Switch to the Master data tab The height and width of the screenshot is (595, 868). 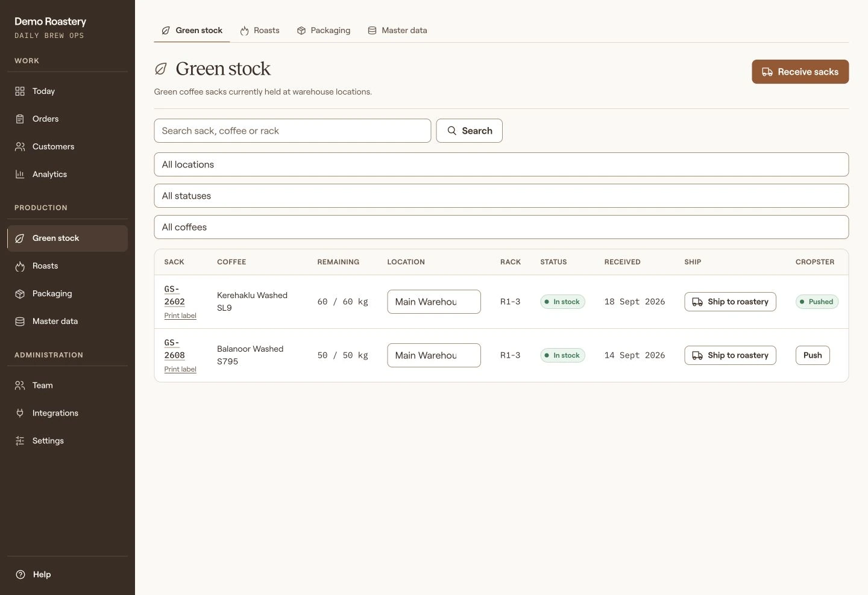coord(397,30)
